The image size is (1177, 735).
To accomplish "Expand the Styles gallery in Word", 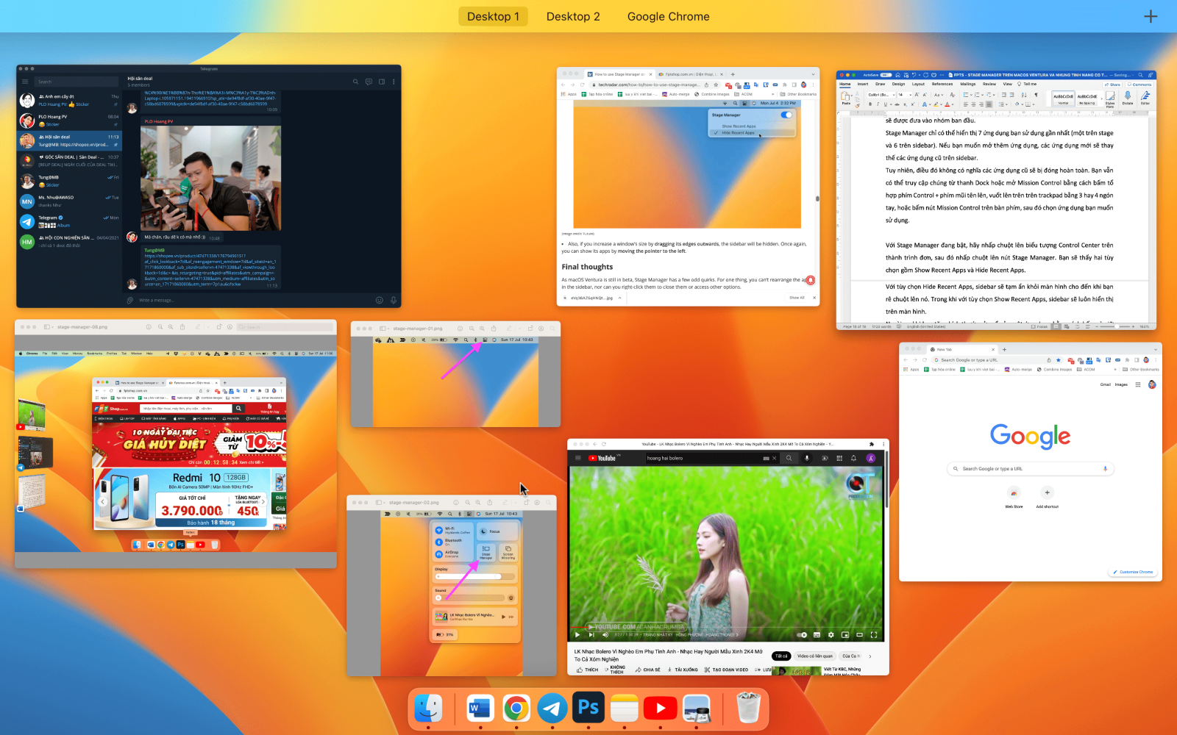I will click(x=1102, y=98).
